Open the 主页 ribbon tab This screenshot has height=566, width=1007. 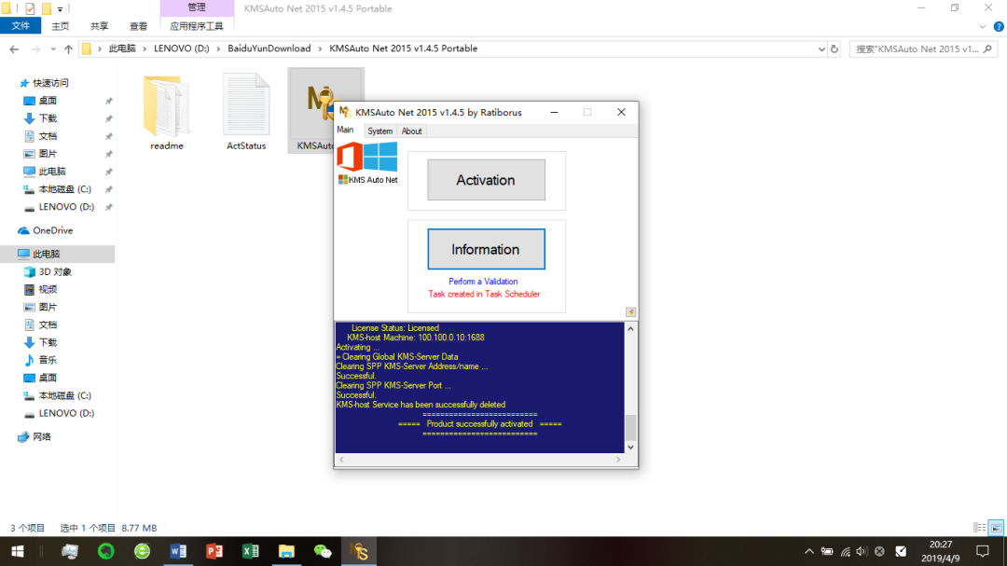(x=60, y=26)
